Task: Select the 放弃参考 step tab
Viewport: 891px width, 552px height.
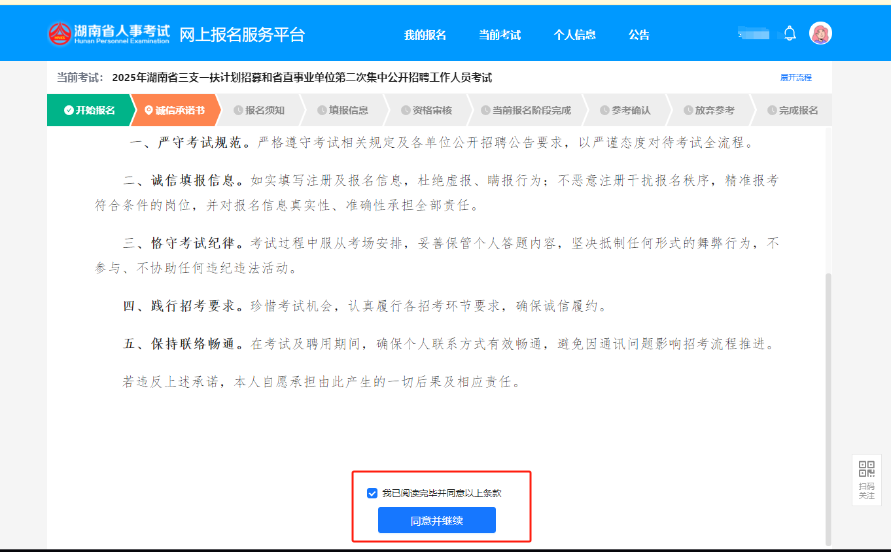Action: [708, 111]
